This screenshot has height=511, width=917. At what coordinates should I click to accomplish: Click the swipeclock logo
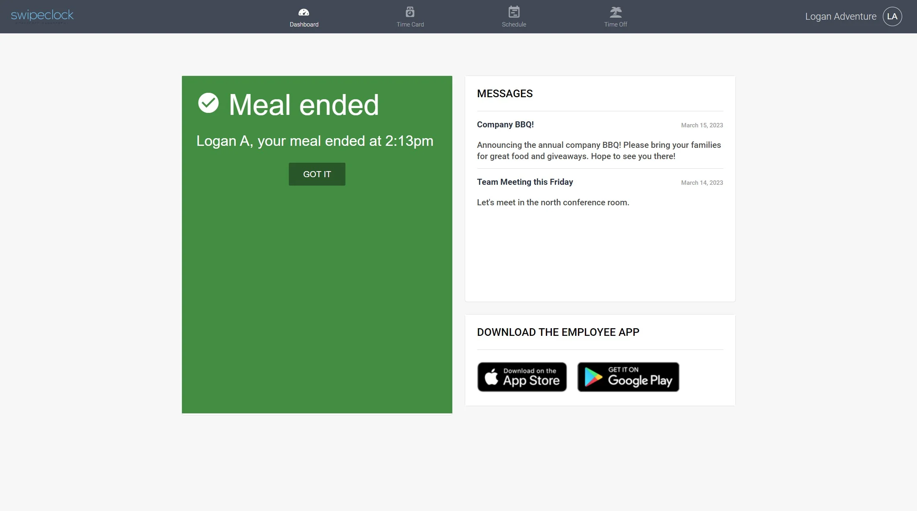click(42, 16)
